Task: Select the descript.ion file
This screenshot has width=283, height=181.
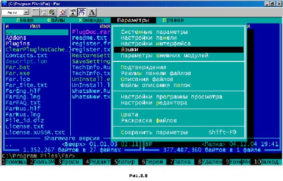Action: pyautogui.click(x=26, y=61)
